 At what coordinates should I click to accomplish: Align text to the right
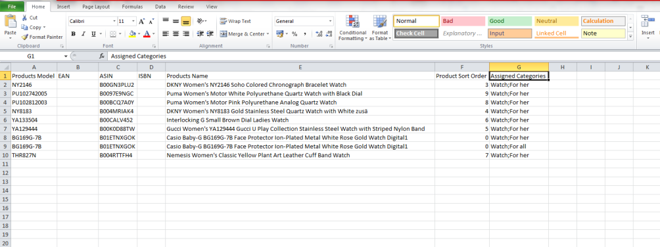[x=185, y=34]
